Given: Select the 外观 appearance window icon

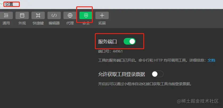Looking at the screenshot, I should pos(22,15).
